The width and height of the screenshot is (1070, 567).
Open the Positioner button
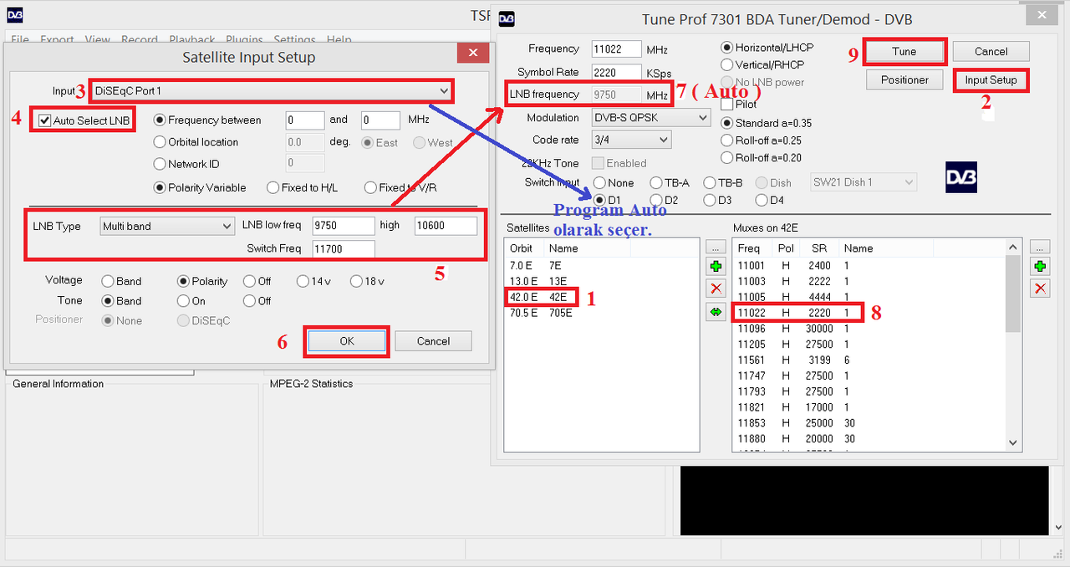click(x=904, y=80)
